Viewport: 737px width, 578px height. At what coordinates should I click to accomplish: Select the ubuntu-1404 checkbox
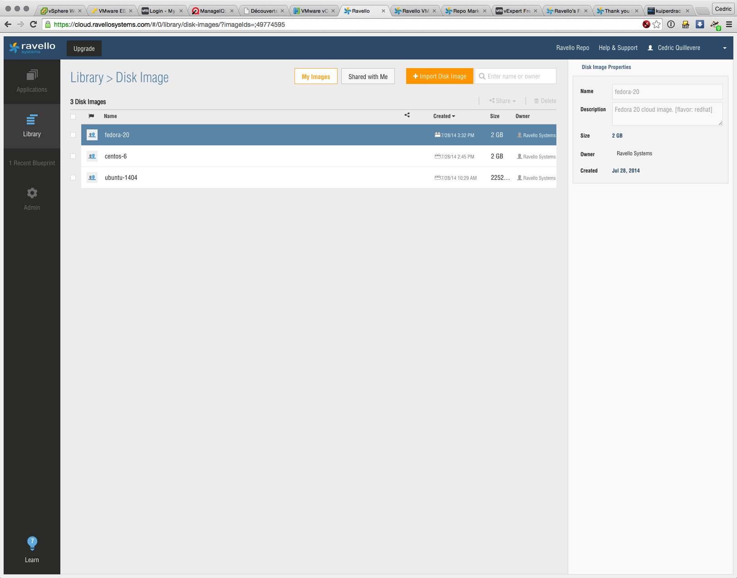73,178
